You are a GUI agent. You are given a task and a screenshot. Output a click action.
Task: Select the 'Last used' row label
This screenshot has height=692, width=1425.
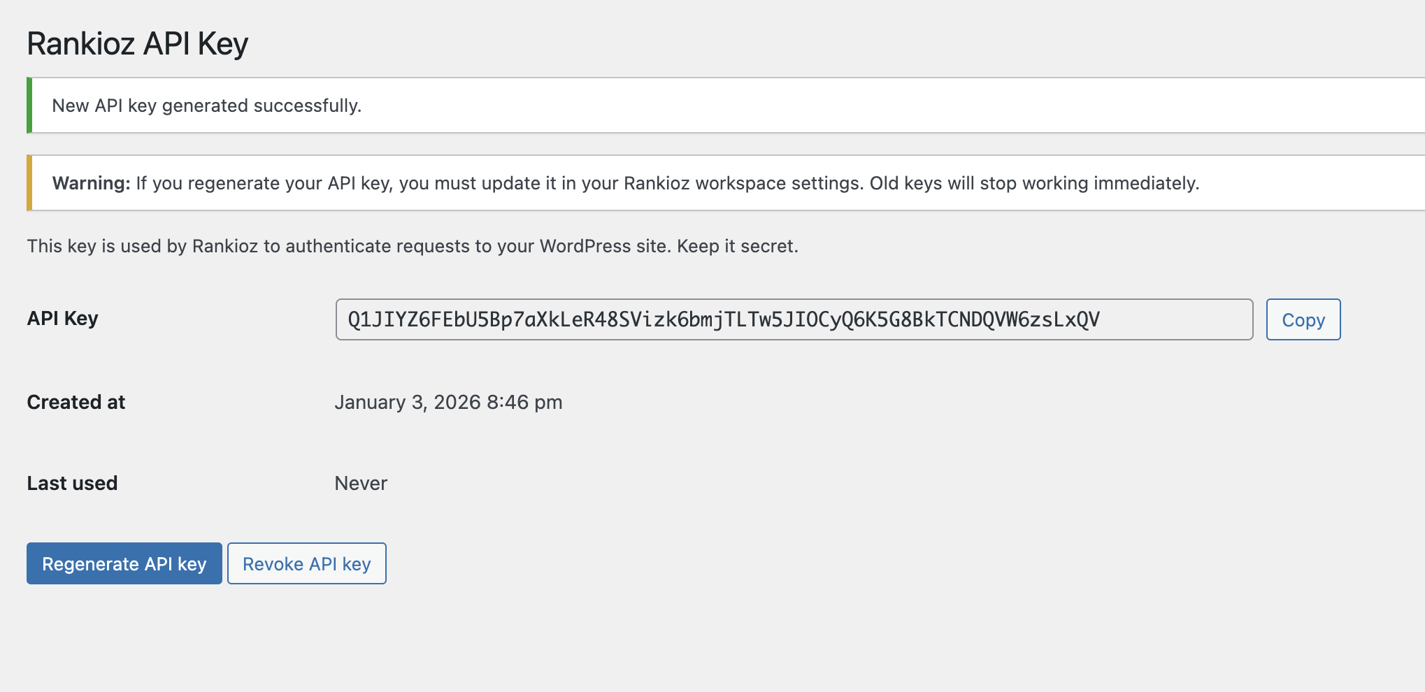72,484
